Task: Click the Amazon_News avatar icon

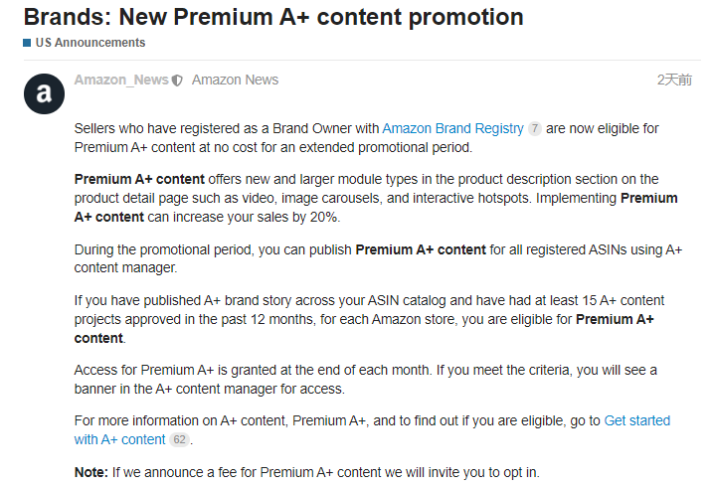Action: [x=43, y=94]
